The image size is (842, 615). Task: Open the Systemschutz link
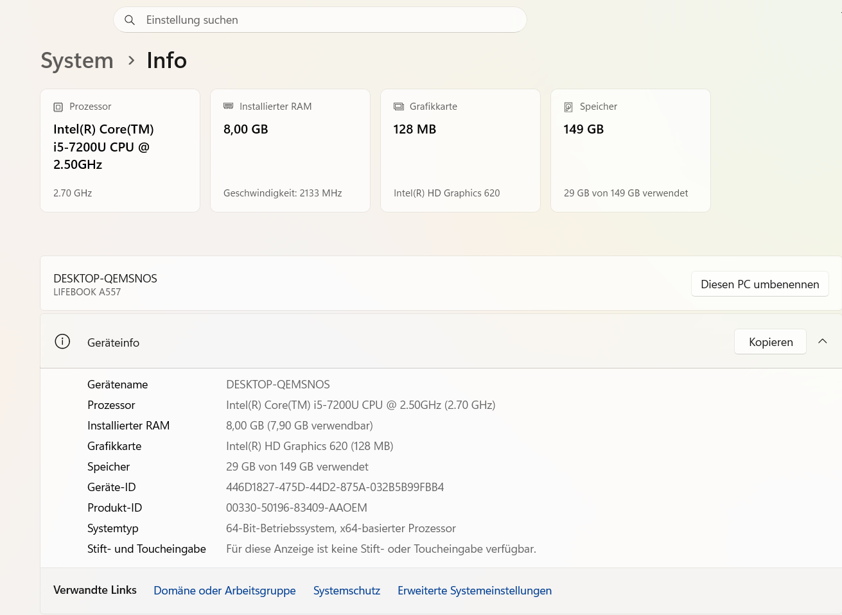tap(347, 591)
